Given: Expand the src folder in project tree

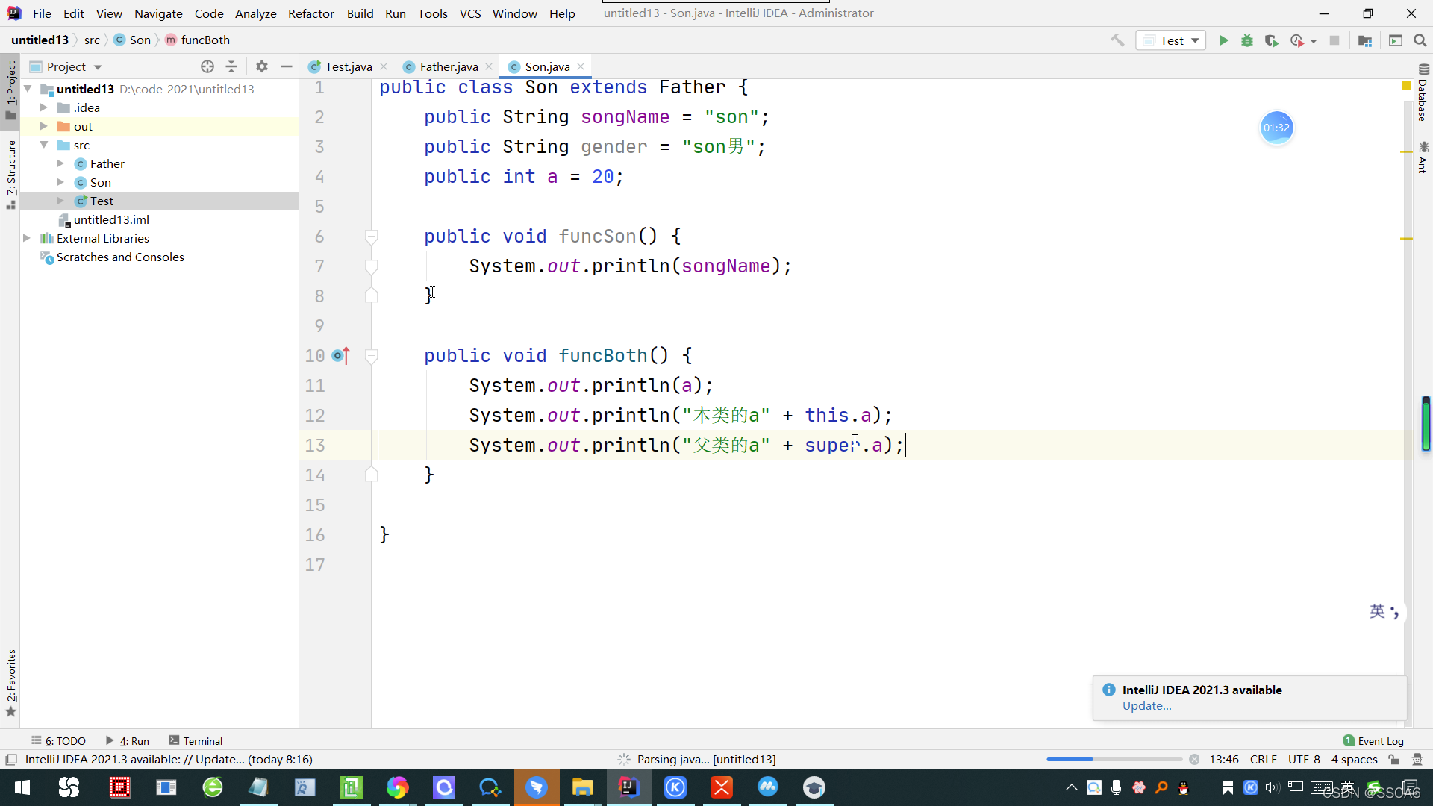Looking at the screenshot, I should click(x=43, y=145).
